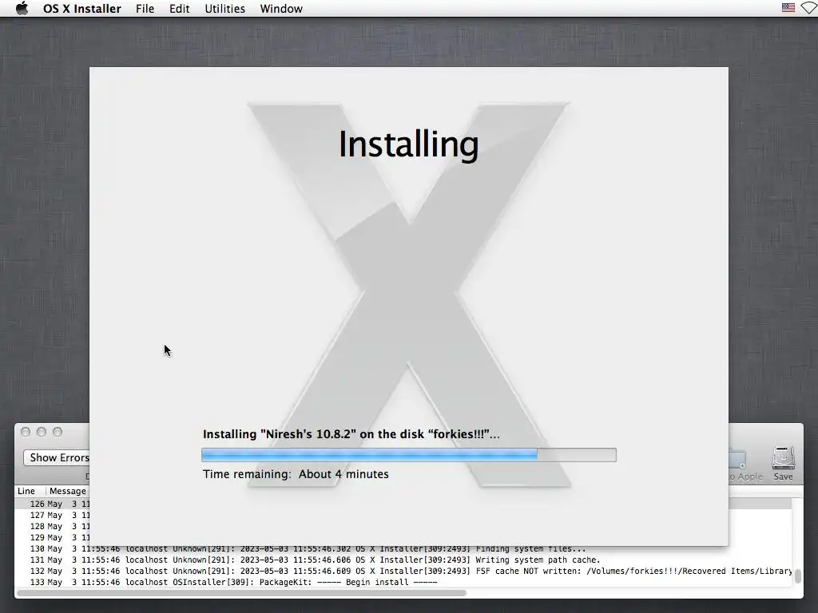This screenshot has height=613, width=818.
Task: Click the installation progress bar
Action: coord(408,455)
